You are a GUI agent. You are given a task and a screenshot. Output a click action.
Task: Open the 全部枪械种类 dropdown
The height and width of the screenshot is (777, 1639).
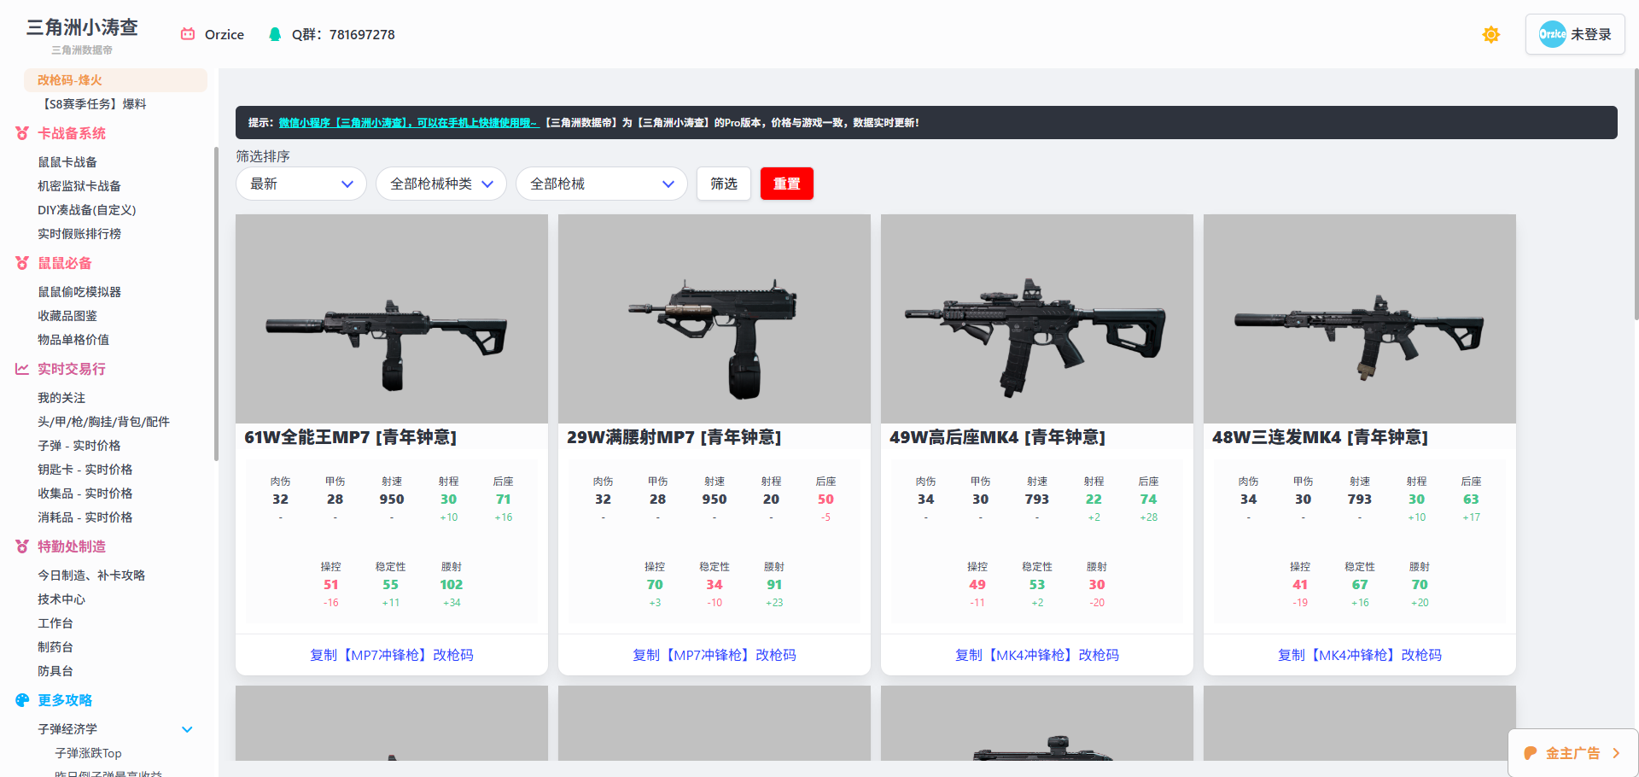tap(440, 184)
